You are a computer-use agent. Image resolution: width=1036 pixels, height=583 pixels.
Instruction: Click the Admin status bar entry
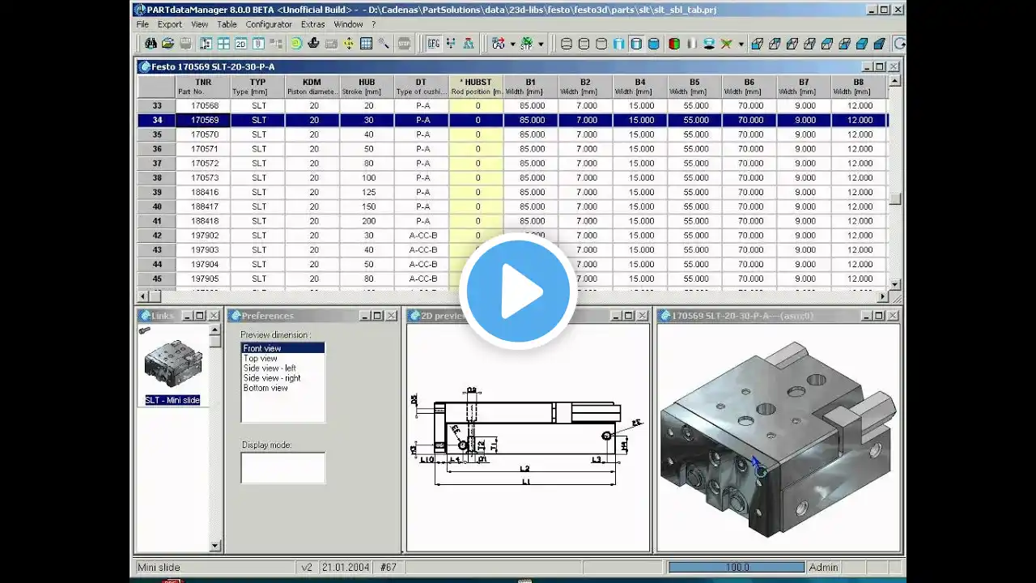(824, 568)
